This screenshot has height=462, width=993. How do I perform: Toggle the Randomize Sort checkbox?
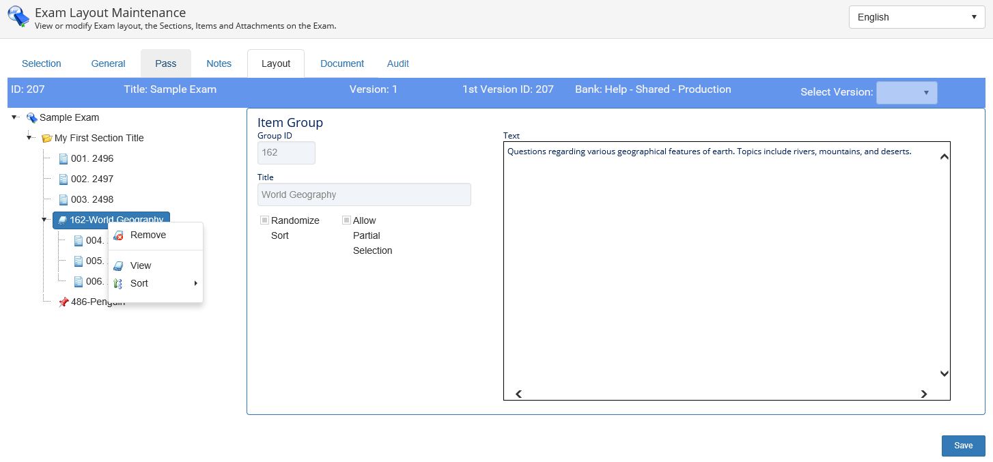pos(264,220)
